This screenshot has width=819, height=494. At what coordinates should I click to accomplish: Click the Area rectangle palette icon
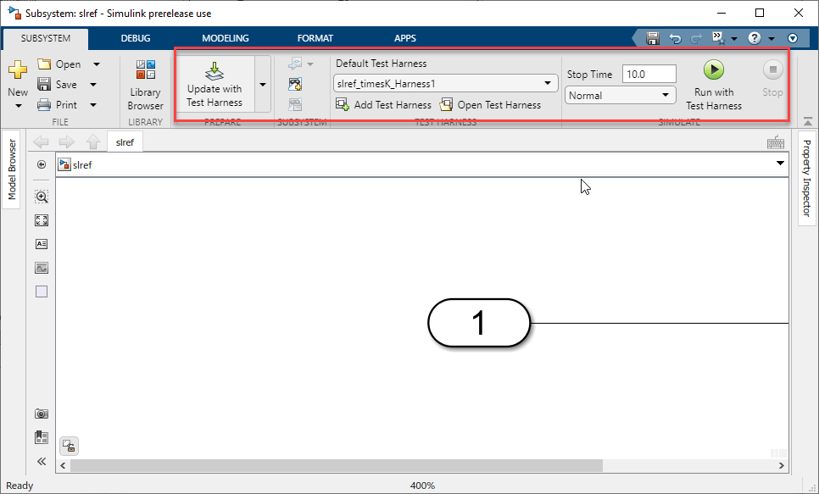(42, 291)
